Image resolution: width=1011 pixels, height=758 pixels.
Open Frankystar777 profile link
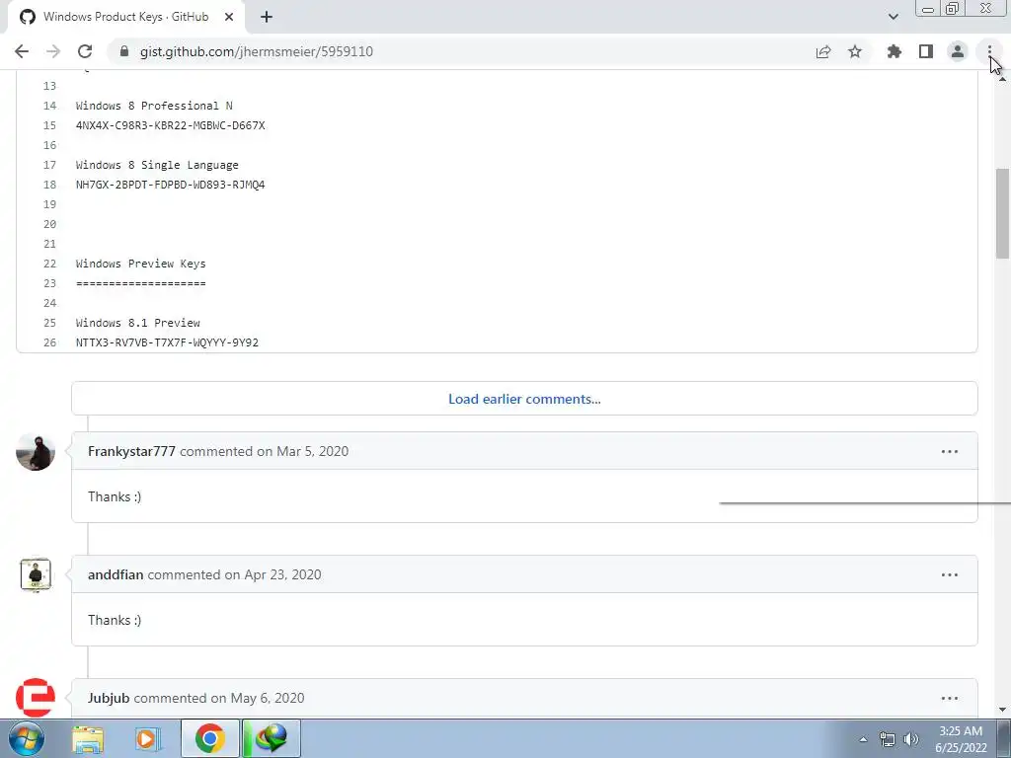point(131,451)
